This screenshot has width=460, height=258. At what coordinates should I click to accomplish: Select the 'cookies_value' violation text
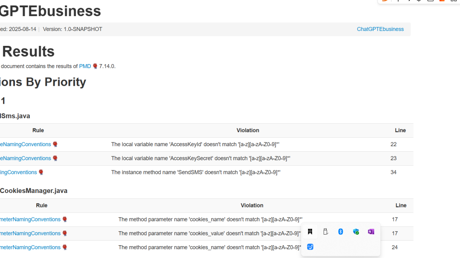click(210, 233)
